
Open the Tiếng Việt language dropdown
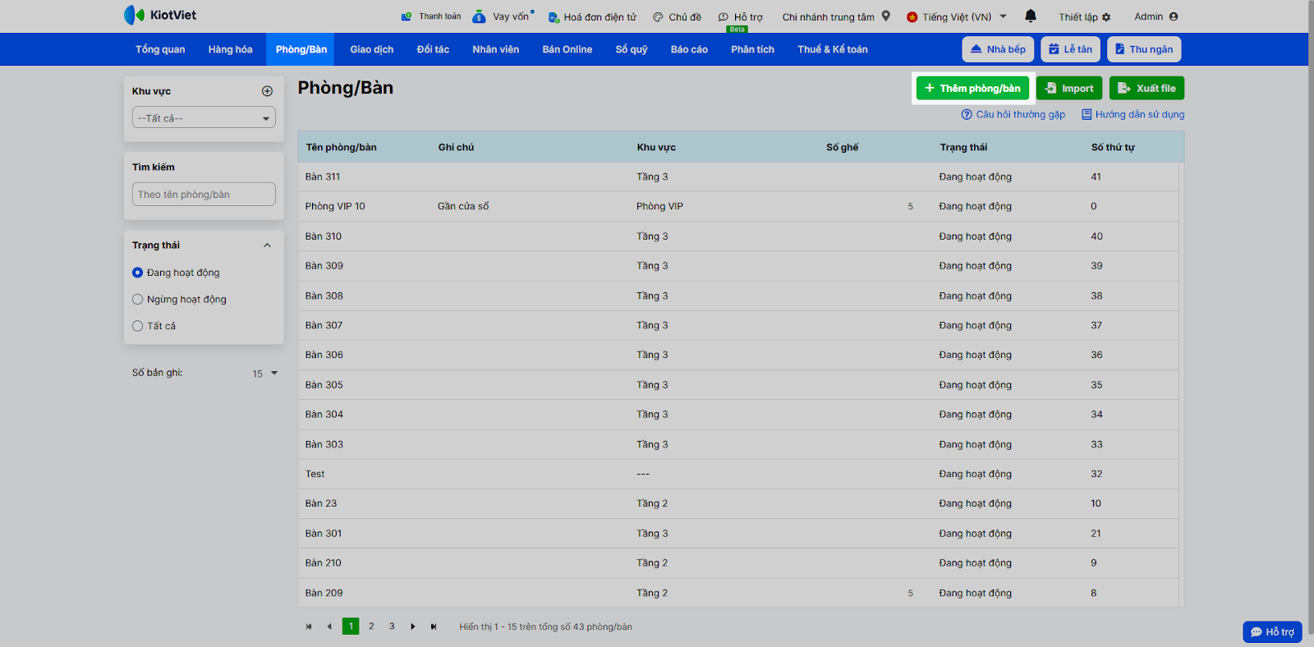click(957, 16)
